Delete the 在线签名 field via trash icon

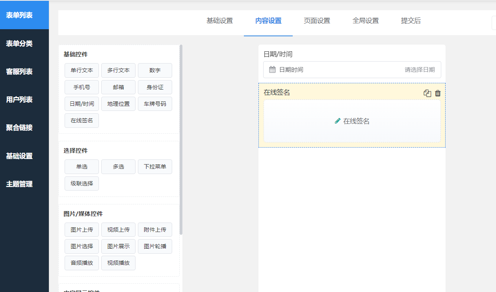pos(438,94)
